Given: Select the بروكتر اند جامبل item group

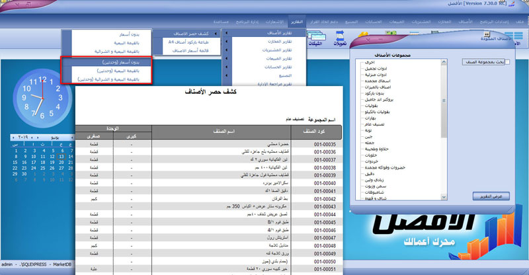Looking at the screenshot, I should 379,100.
